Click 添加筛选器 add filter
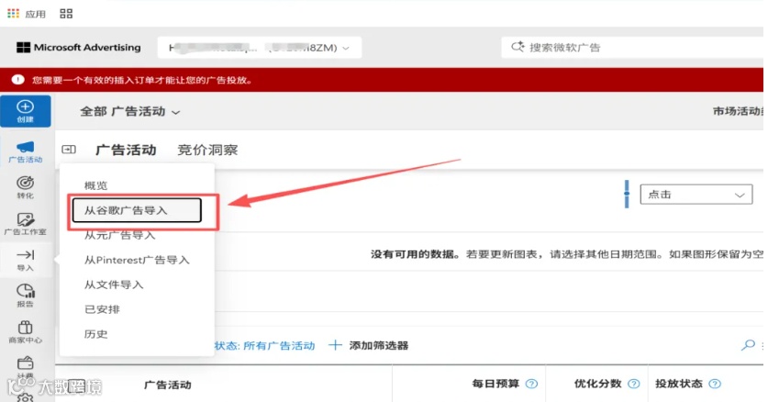 pos(369,345)
